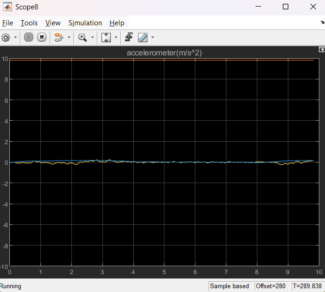Open the Help menu
This screenshot has width=325, height=292.
tap(117, 23)
